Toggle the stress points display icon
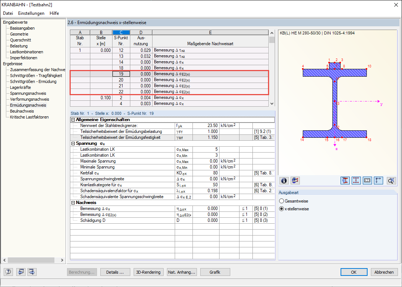This screenshot has height=287, width=402. click(356, 180)
